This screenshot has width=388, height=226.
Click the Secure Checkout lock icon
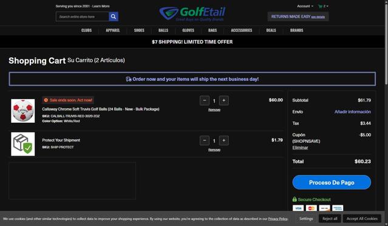(294, 199)
